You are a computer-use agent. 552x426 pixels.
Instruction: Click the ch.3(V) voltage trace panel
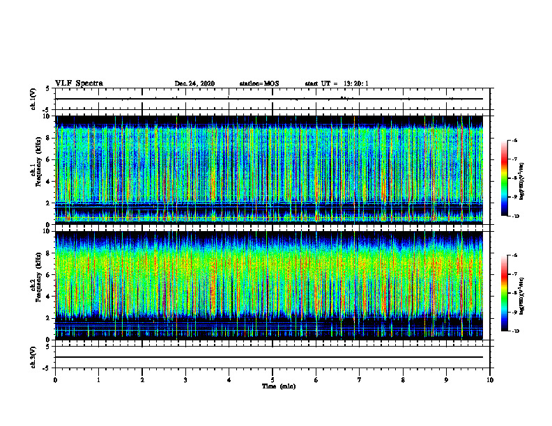coord(273,357)
